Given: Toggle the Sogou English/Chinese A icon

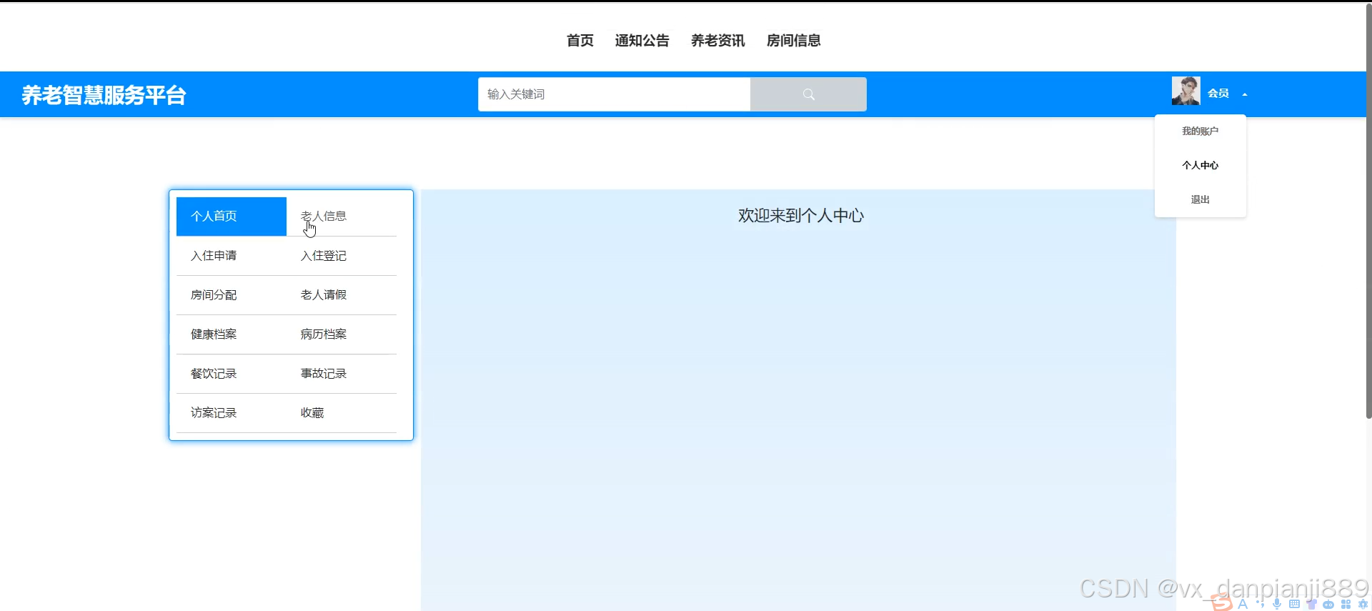Looking at the screenshot, I should 1243,604.
